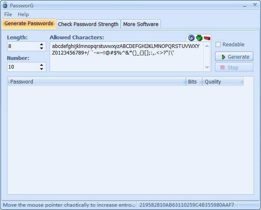Increase the Length value with up arrow
261x210 pixels.
[42, 44]
